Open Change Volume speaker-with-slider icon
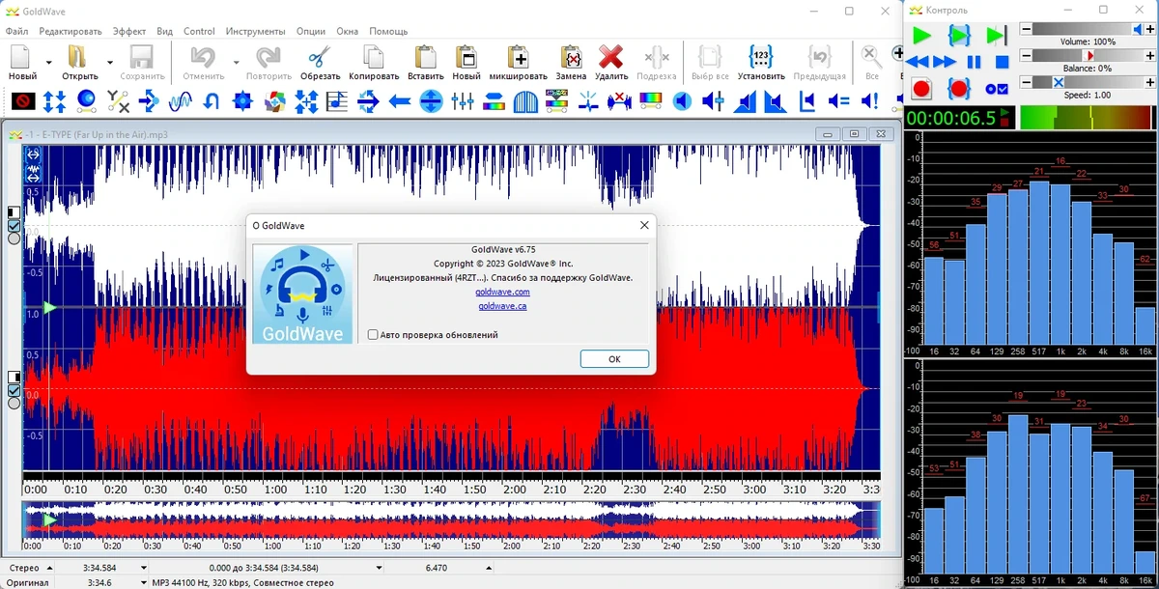This screenshot has height=589, width=1159. coord(714,99)
